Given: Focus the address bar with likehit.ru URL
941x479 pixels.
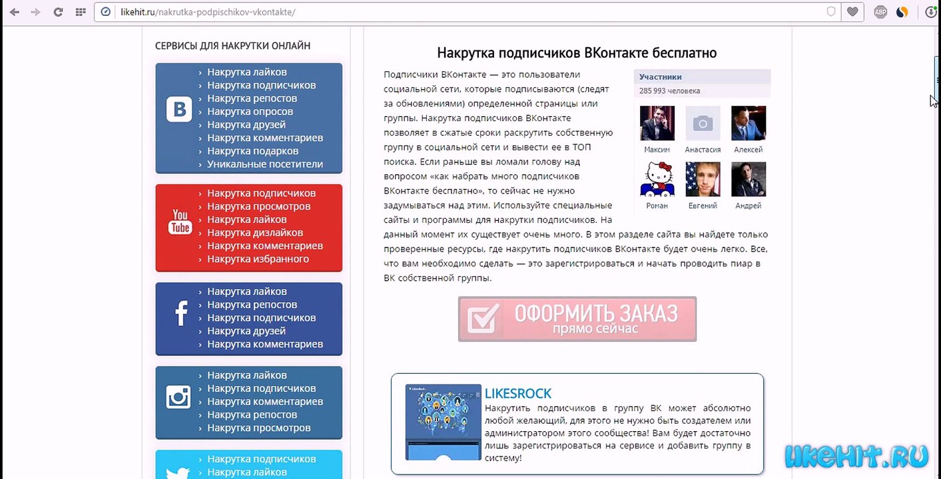Looking at the screenshot, I should [x=466, y=12].
